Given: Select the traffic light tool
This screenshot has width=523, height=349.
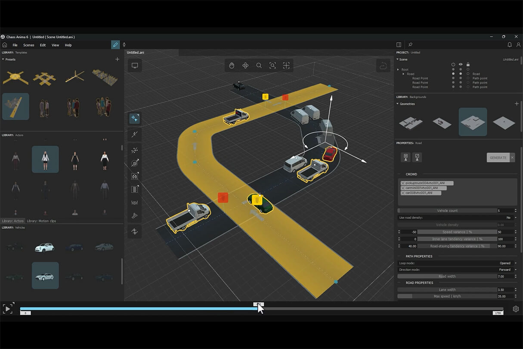Looking at the screenshot, I should pos(134,189).
